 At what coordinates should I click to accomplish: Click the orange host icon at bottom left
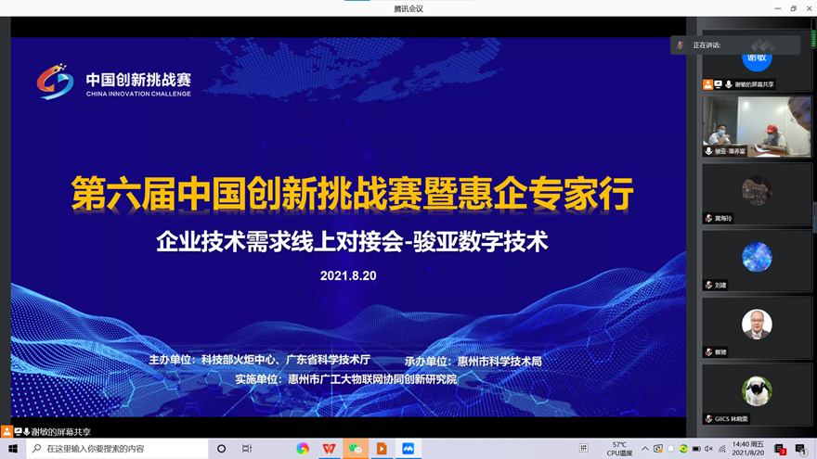point(6,431)
